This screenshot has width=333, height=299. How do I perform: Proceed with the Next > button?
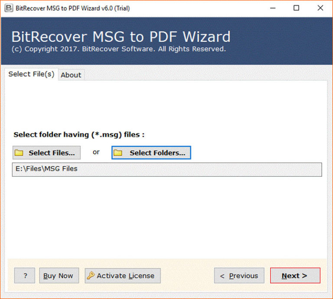point(295,276)
